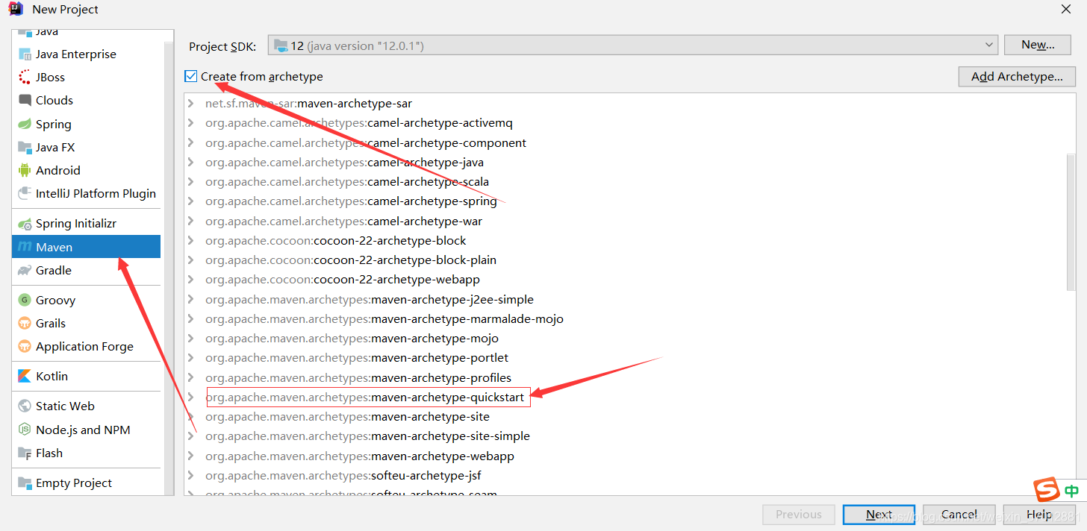
Task: Expand camel-archetype-activemq node
Action: coord(191,123)
